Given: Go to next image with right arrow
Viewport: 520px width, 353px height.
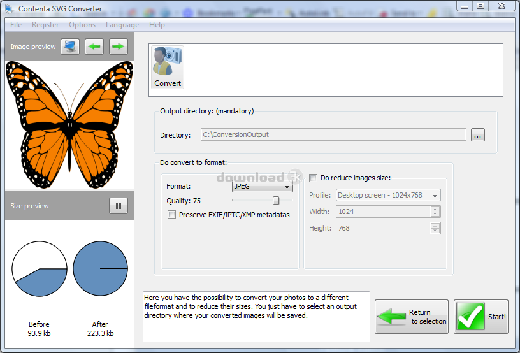Looking at the screenshot, I should [119, 47].
